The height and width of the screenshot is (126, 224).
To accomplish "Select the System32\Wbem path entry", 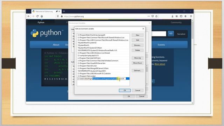I will click(103, 48).
